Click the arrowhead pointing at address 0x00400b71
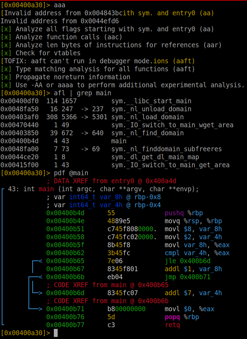The height and width of the screenshot is (339, 247). coord(40,309)
